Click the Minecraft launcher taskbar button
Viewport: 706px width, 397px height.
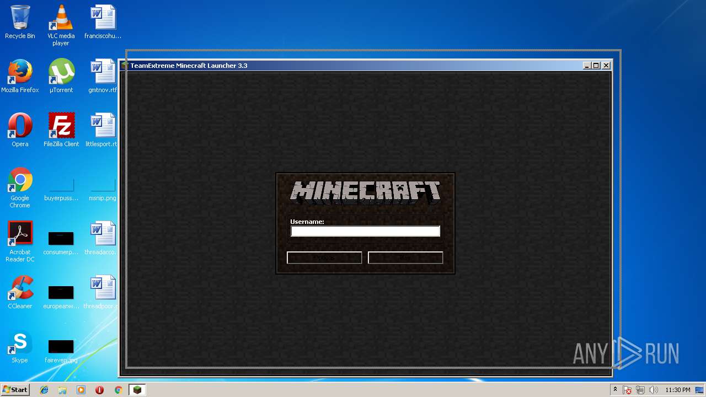point(137,390)
